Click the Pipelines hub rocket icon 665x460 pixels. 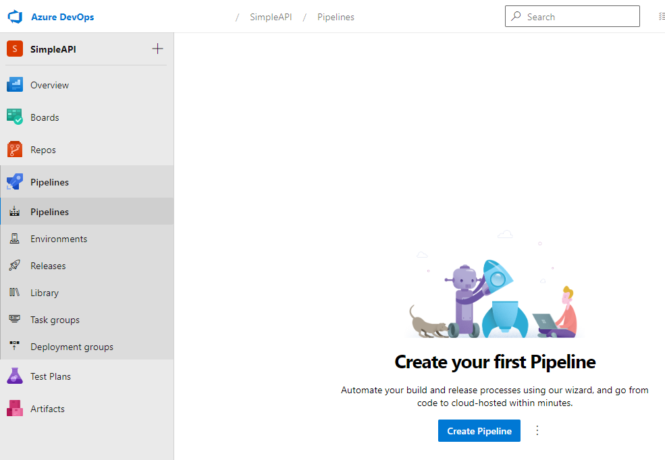(15, 181)
